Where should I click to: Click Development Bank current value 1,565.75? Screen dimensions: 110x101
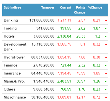[64, 44]
